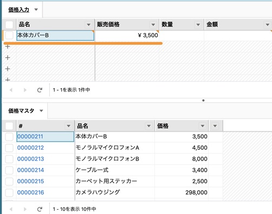Click price cell 8,000
This screenshot has height=214, width=272.
tap(182, 159)
